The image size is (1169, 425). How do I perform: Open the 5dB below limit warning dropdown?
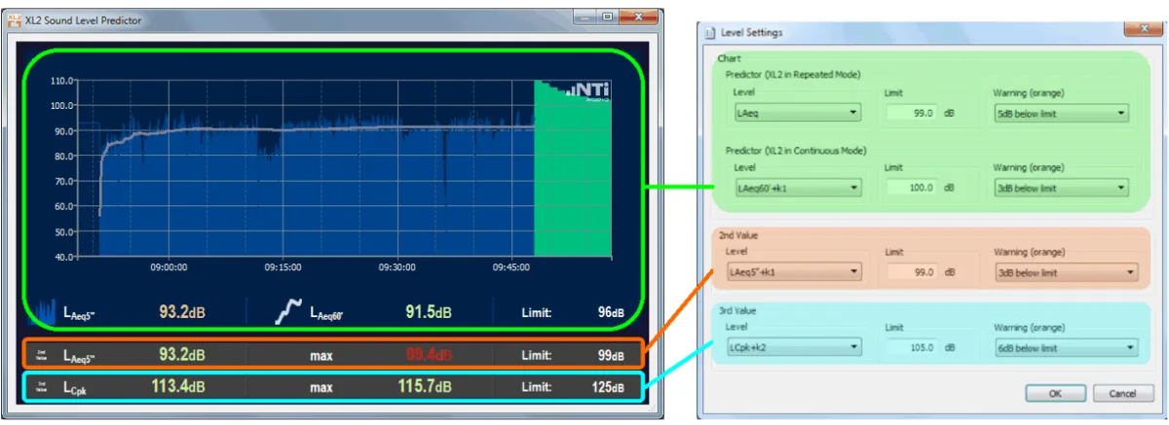point(1061,113)
